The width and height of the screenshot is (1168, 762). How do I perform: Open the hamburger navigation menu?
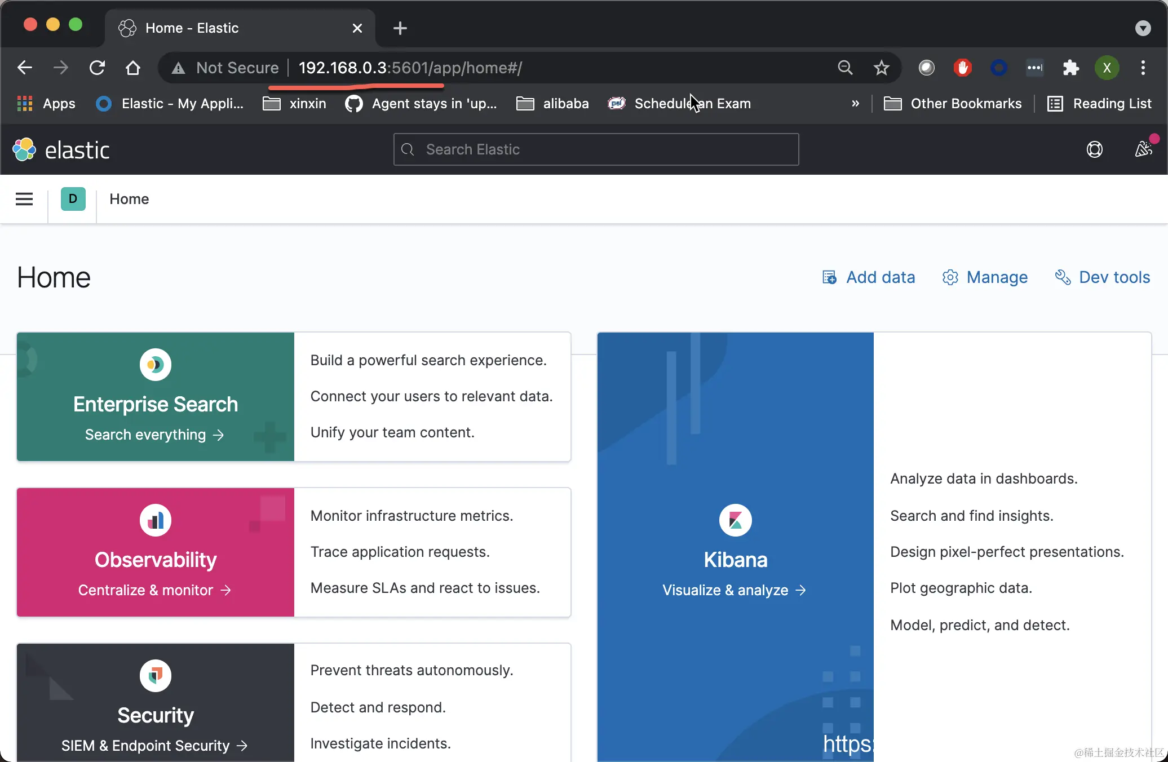coord(24,199)
